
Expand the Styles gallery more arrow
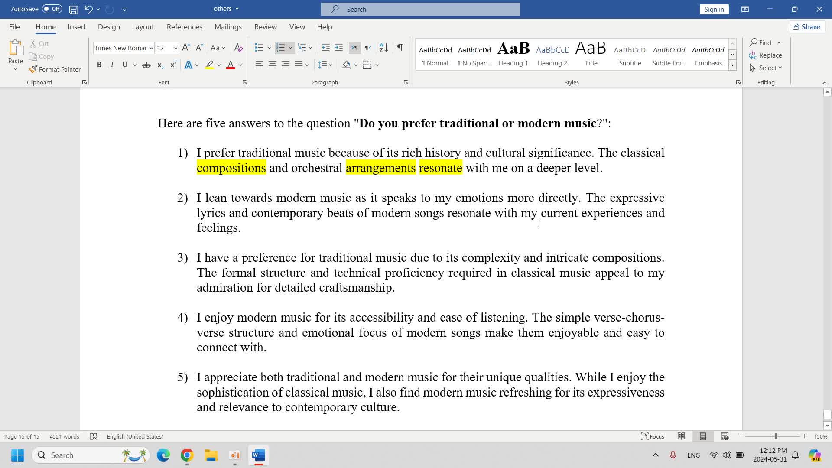tap(732, 65)
